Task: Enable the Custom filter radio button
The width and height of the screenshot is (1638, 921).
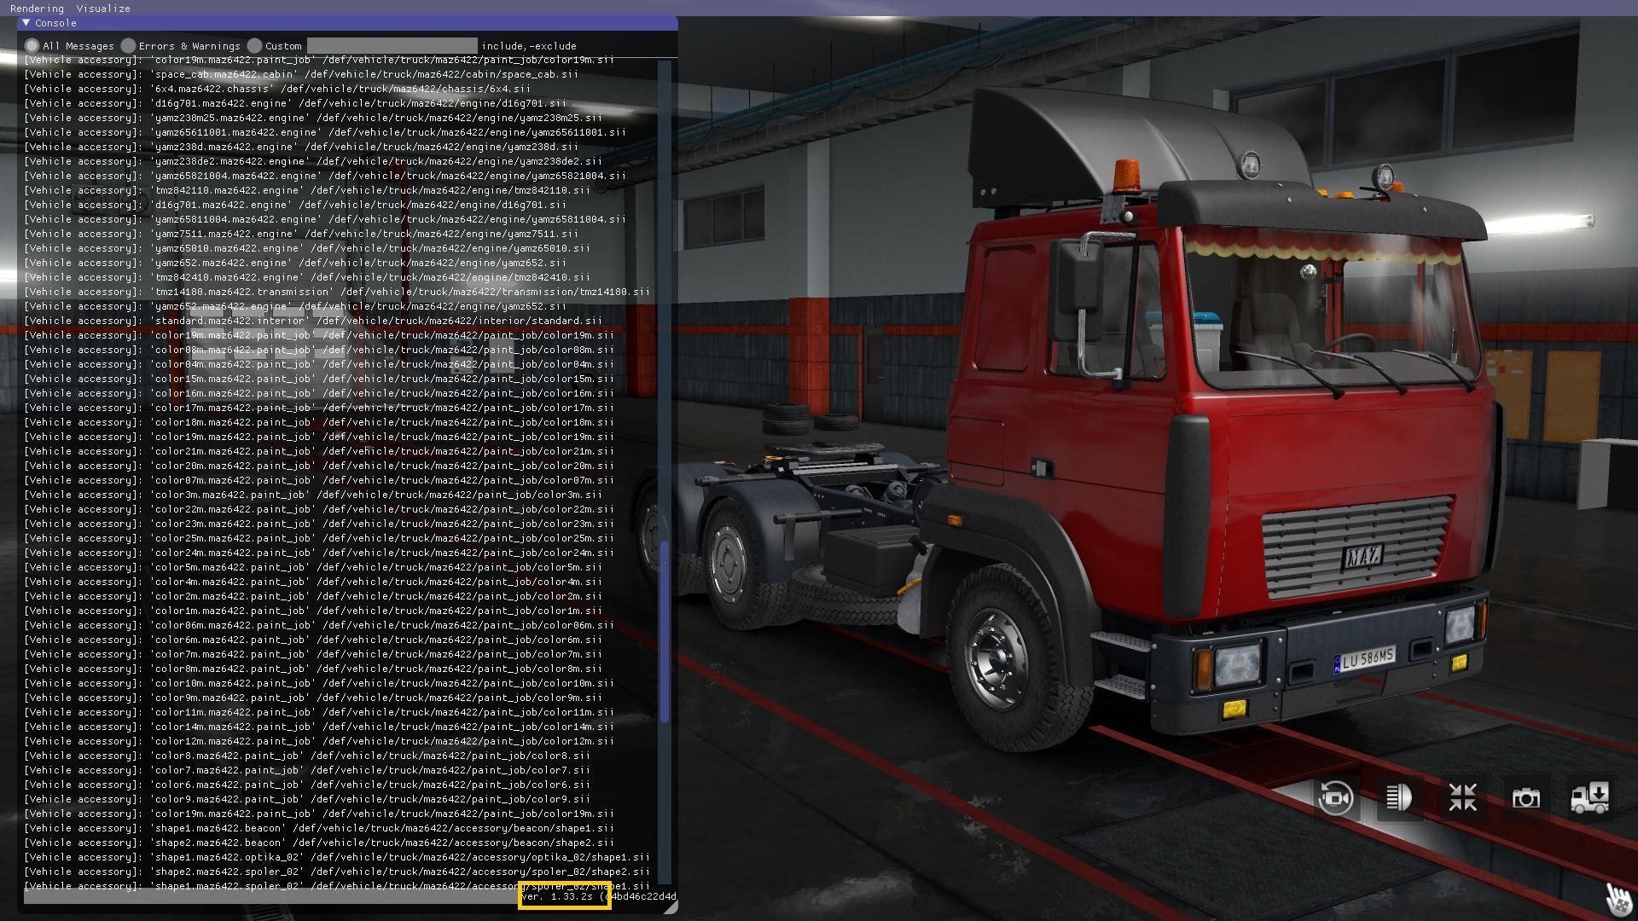Action: click(254, 46)
